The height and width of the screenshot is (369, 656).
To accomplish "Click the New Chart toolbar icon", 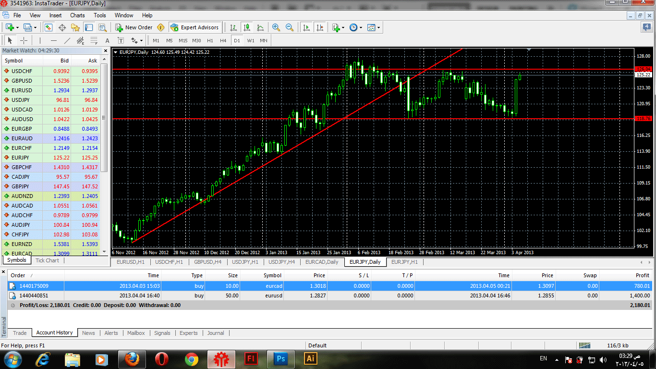I will pos(10,27).
